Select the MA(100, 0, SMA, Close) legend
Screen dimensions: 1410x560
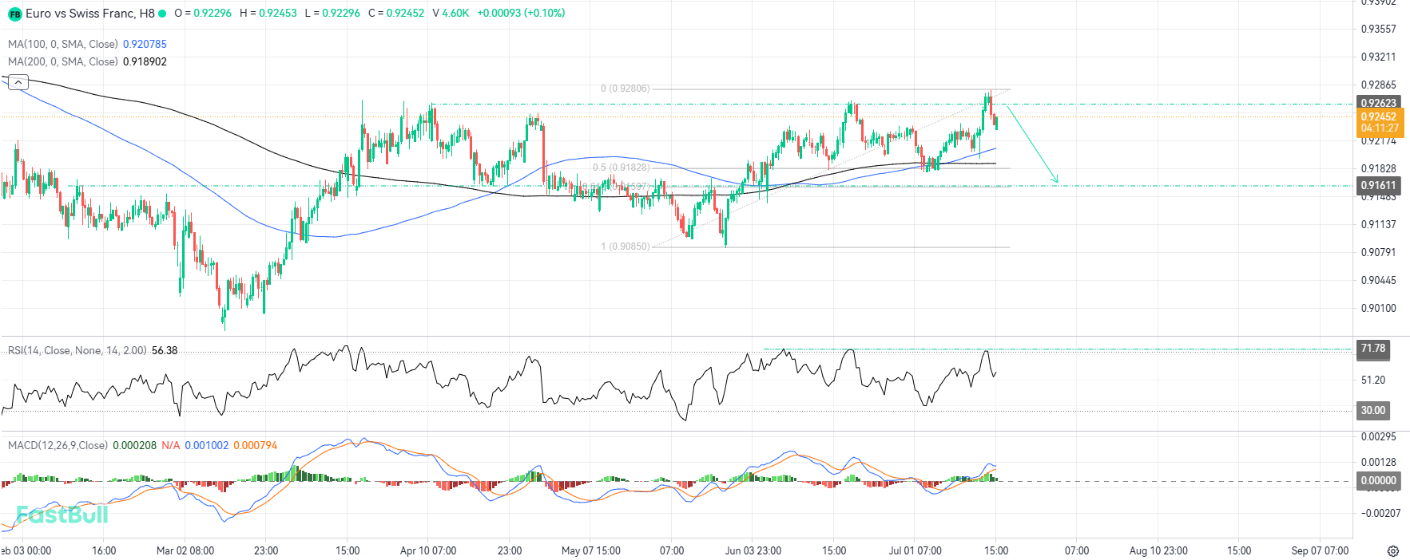tap(63, 44)
